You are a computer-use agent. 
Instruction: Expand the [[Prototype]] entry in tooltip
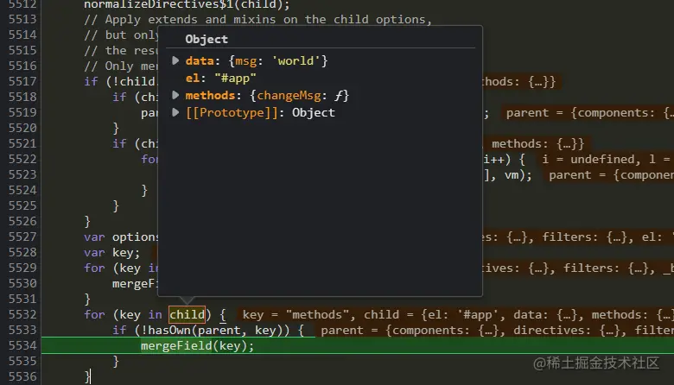pyautogui.click(x=175, y=112)
